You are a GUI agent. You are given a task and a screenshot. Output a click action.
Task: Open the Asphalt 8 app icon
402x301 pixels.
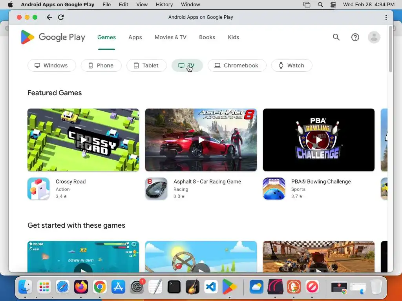tap(156, 189)
